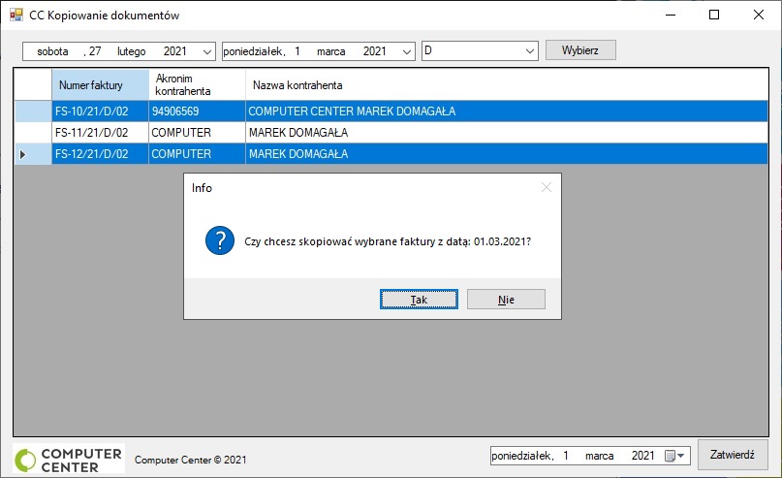Expand the top end date dropdown showing 1 marca
This screenshot has height=478, width=782.
pyautogui.click(x=406, y=51)
